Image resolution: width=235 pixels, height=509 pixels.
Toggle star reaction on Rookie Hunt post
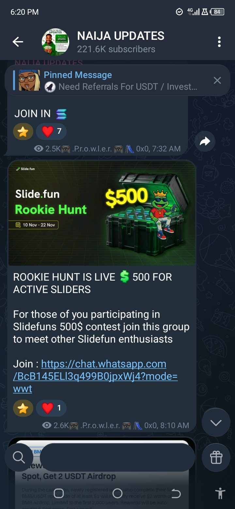click(x=23, y=408)
